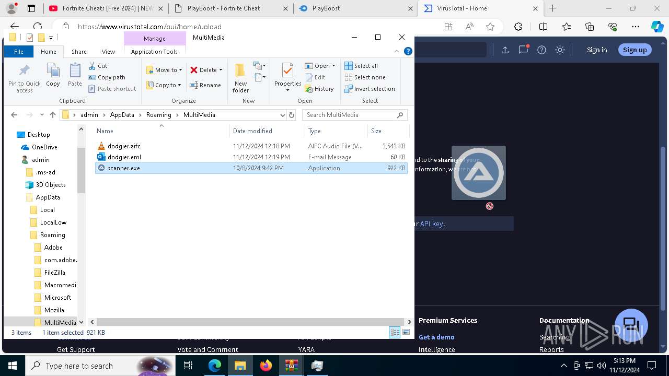The width and height of the screenshot is (669, 376).
Task: Toggle VirusTotal theme sun icon
Action: click(560, 50)
